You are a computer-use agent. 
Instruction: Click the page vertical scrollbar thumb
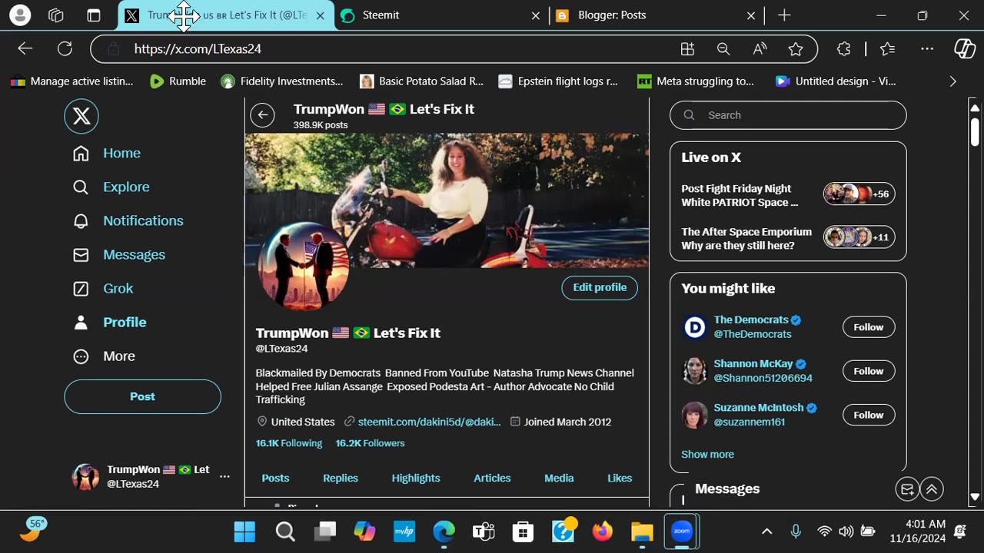coord(975,131)
